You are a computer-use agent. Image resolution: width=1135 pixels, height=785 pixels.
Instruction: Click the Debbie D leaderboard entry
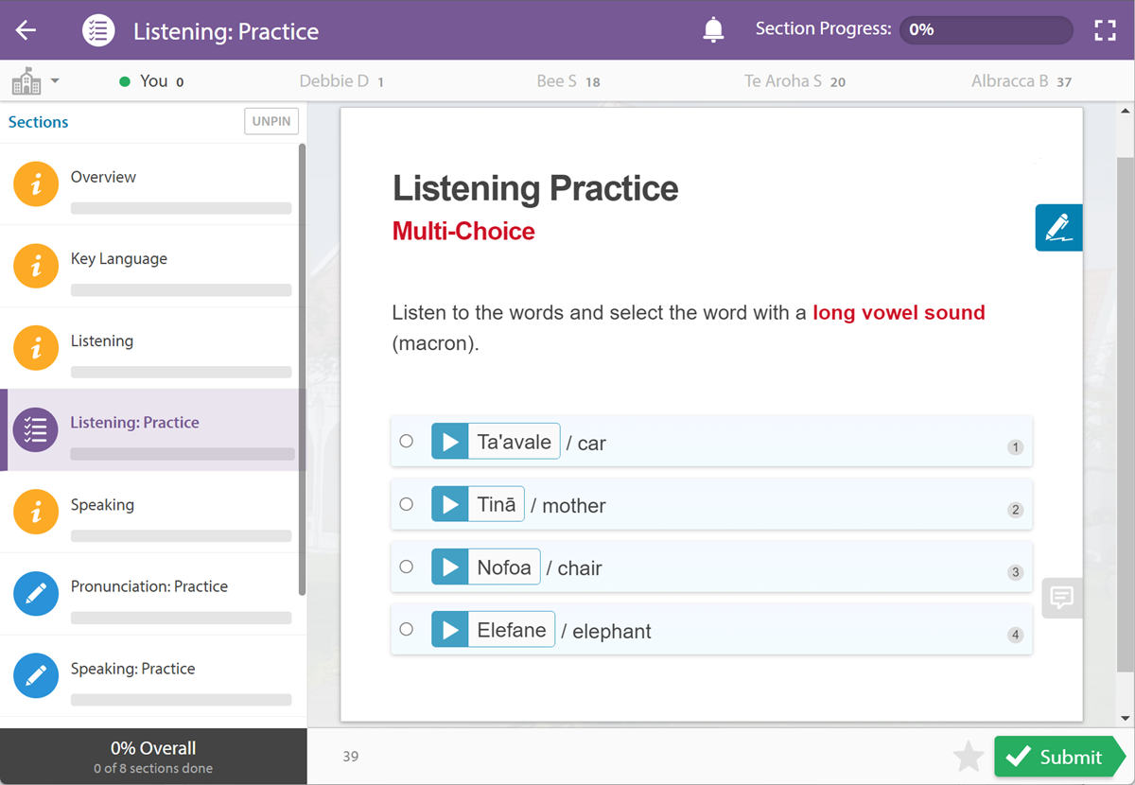[341, 81]
